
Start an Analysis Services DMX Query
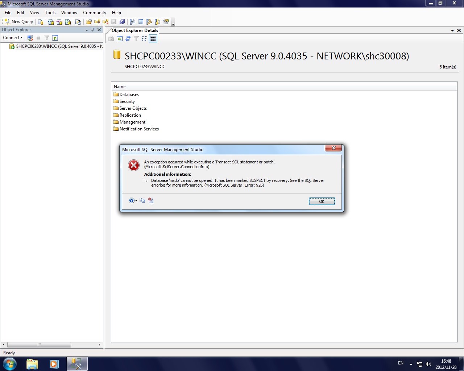click(59, 22)
